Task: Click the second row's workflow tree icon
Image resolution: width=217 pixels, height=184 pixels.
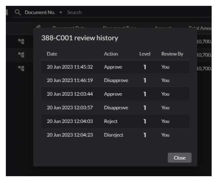Action: pyautogui.click(x=21, y=54)
